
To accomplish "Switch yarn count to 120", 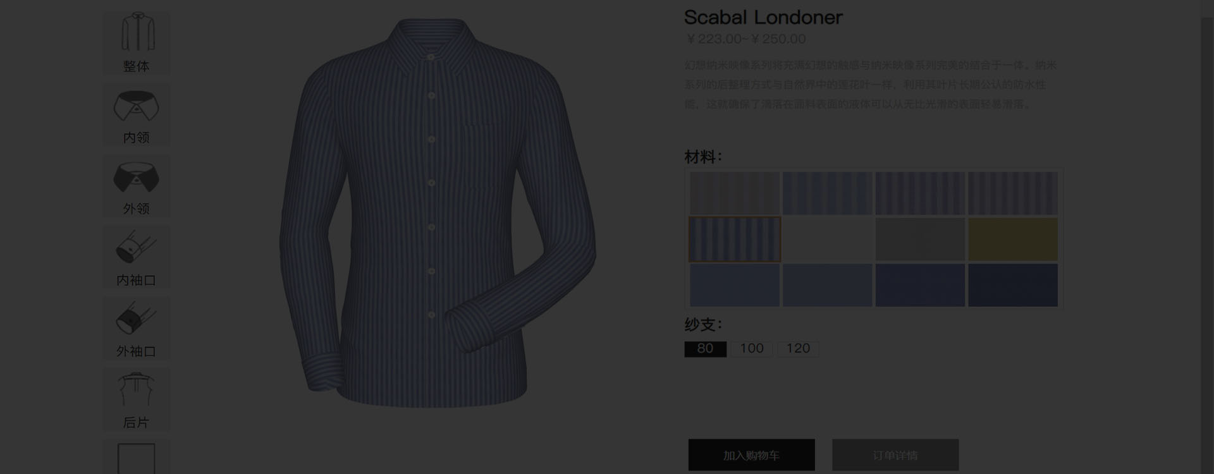I will [x=798, y=349].
